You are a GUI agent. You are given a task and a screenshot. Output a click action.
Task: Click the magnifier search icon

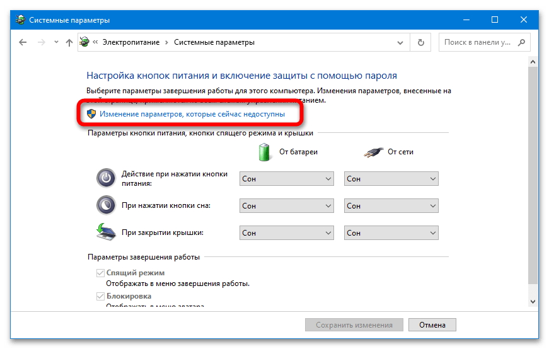pos(521,42)
